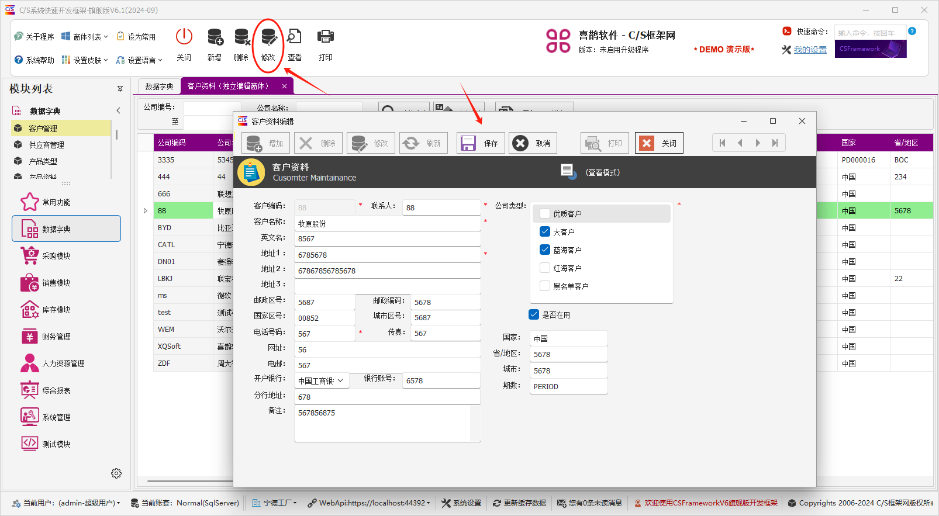Click the blue help question icon near 快速命令
The image size is (939, 516).
coord(912,31)
